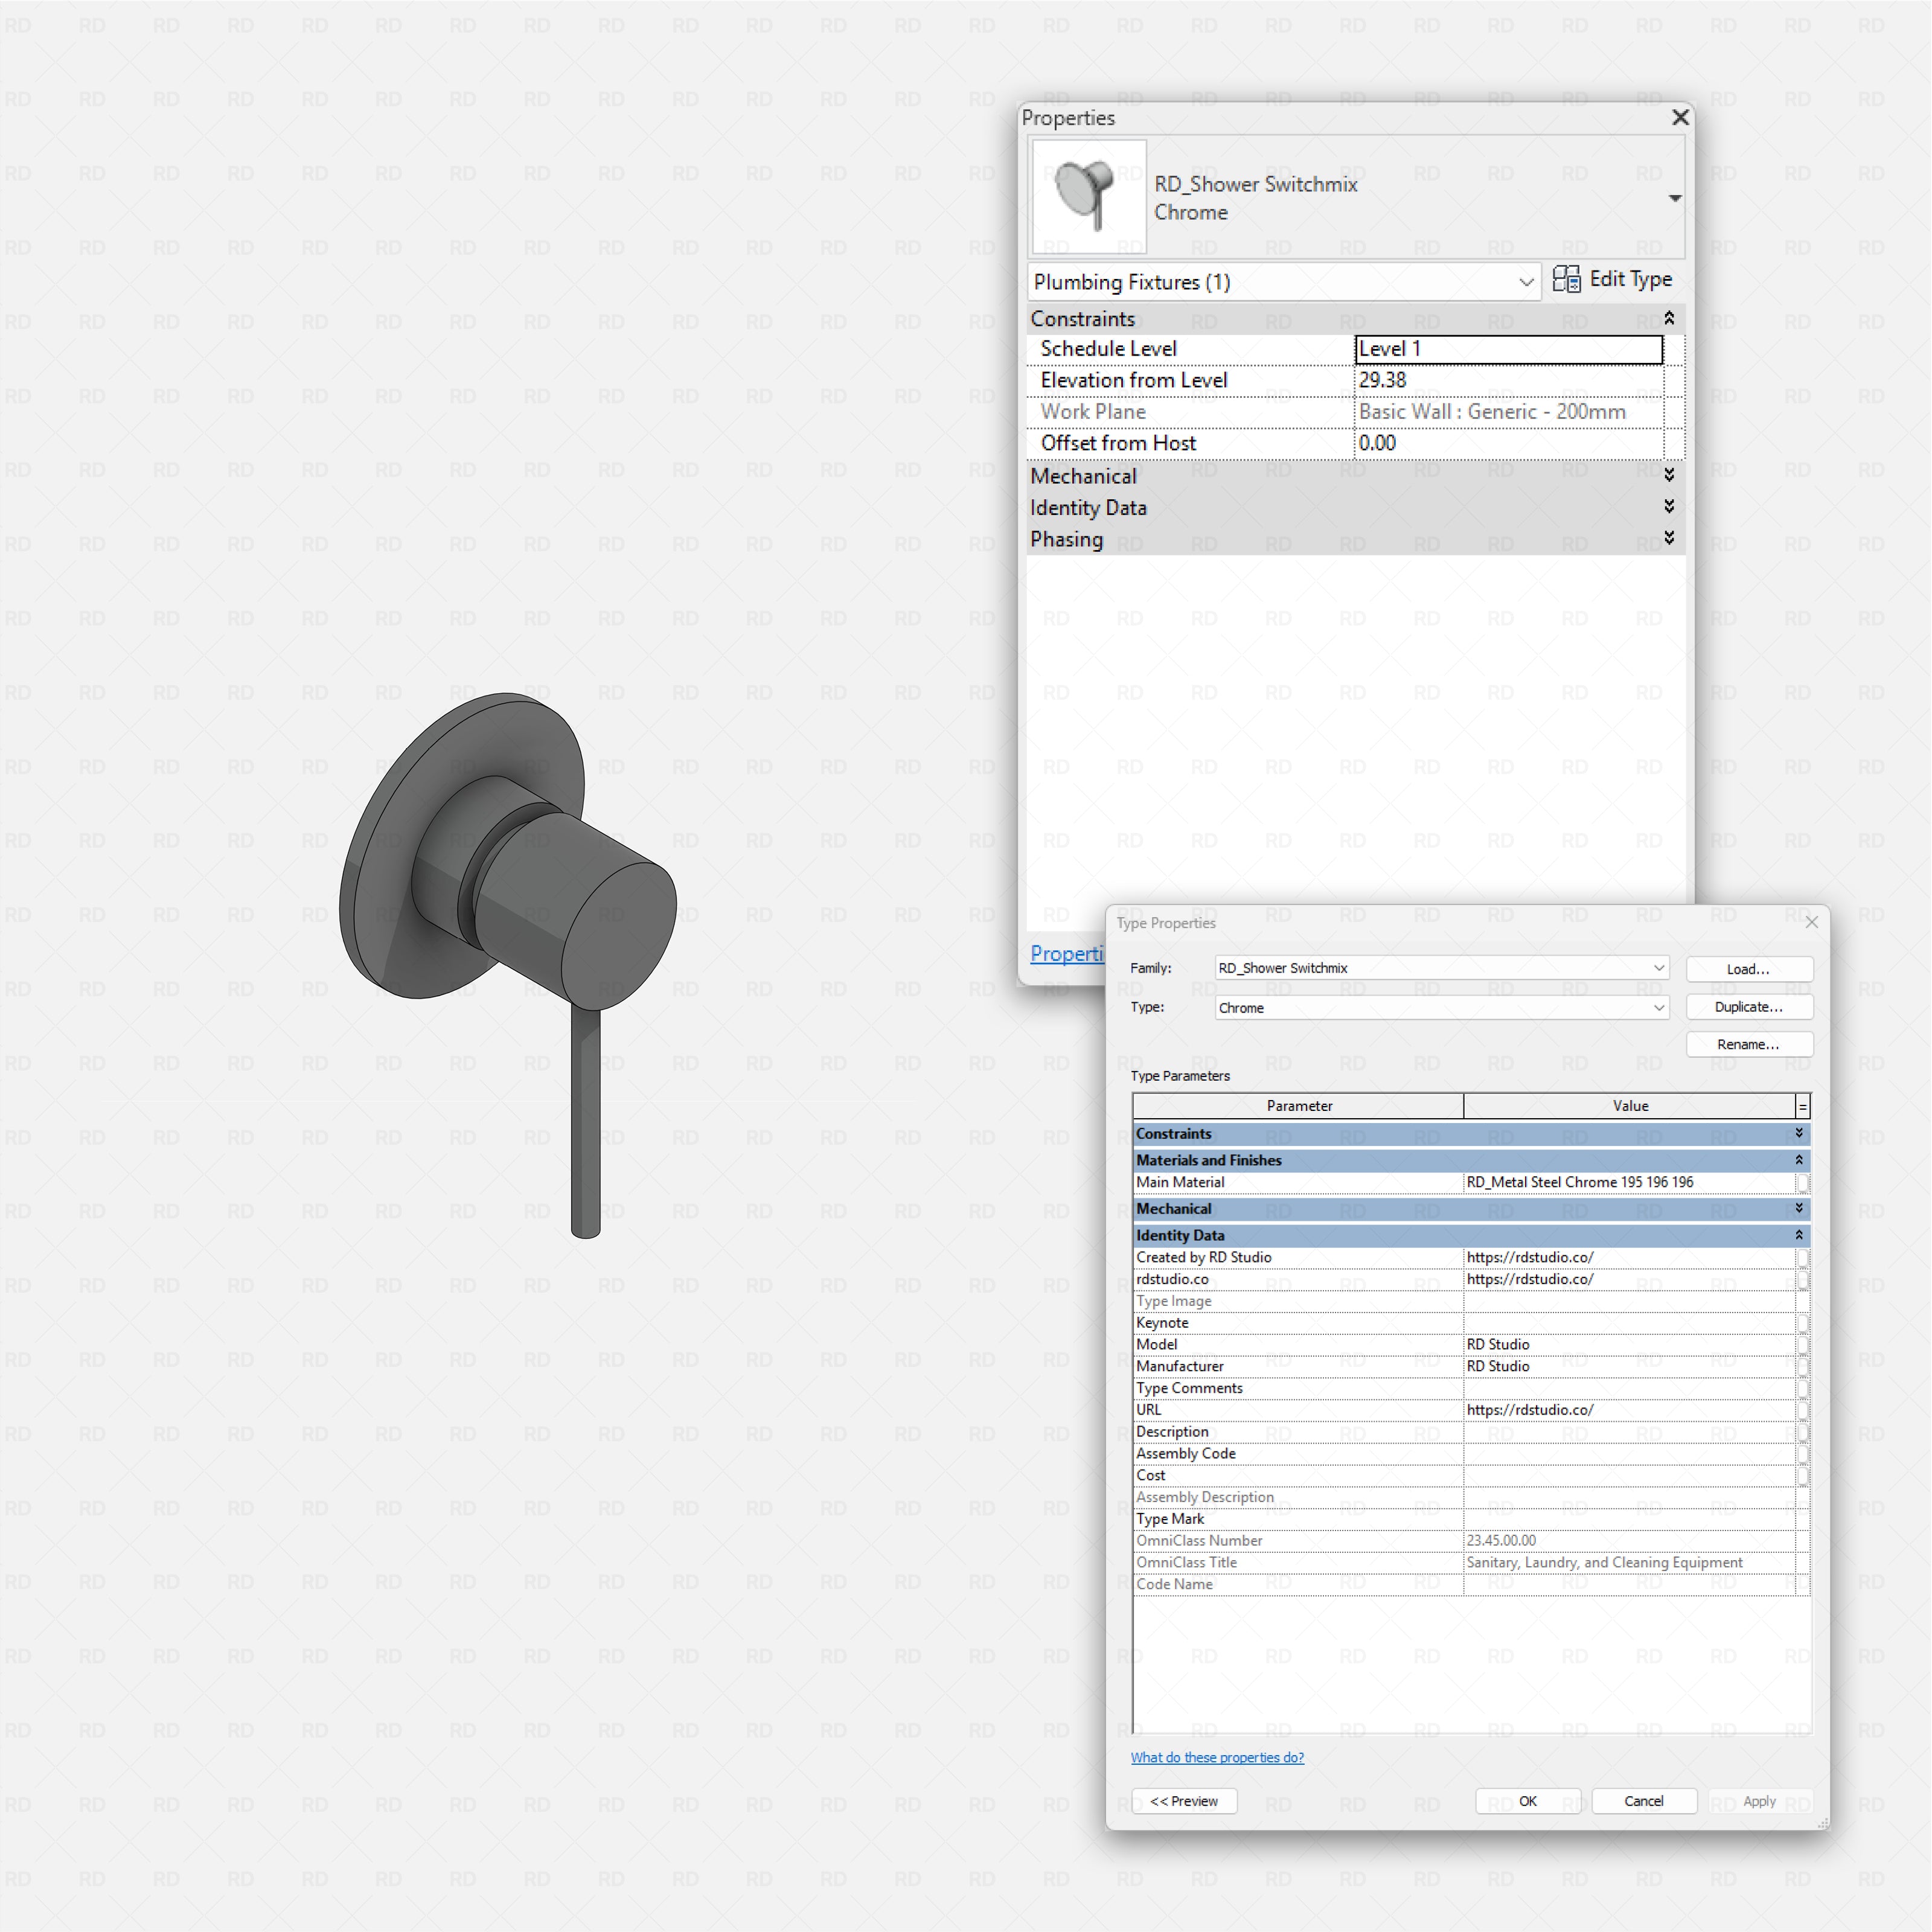
Task: Click the Duplicate... button
Action: click(1749, 1007)
